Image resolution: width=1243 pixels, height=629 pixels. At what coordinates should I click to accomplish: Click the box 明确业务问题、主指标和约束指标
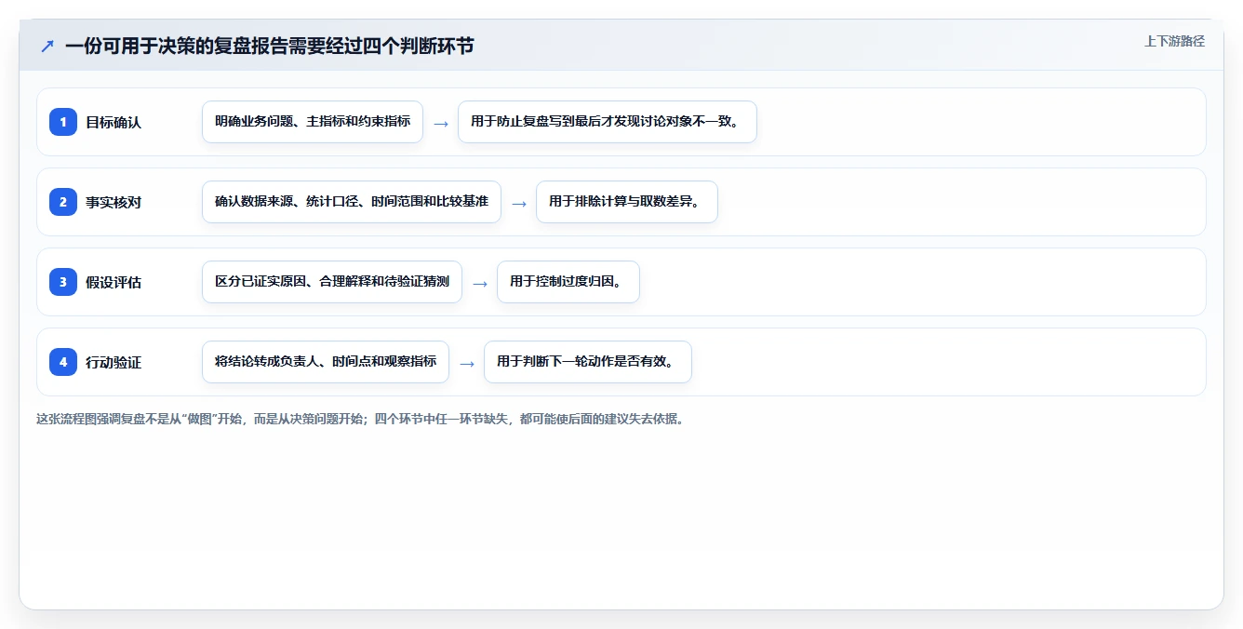pyautogui.click(x=313, y=122)
